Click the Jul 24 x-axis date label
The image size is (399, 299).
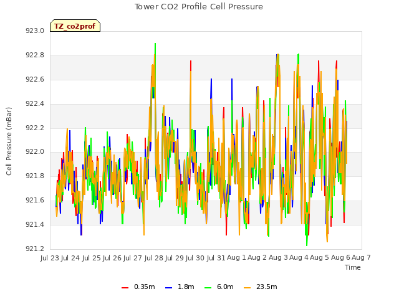[70, 258]
